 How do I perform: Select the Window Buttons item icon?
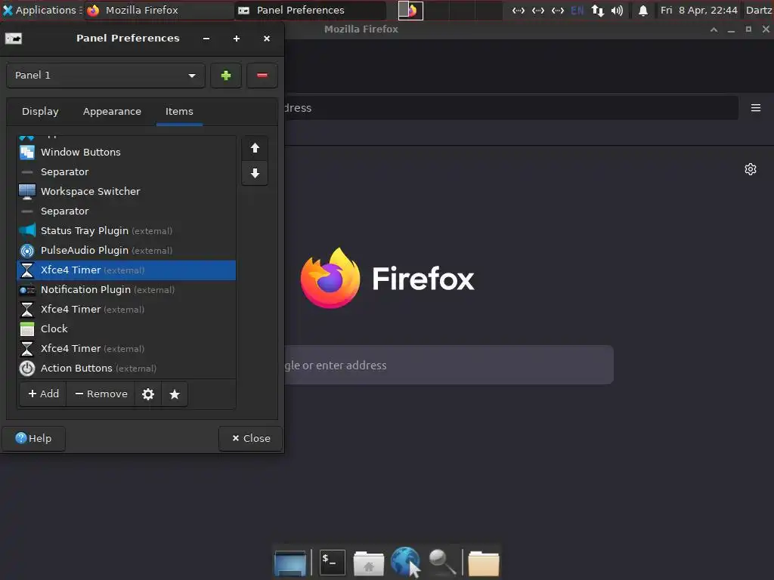click(x=27, y=153)
